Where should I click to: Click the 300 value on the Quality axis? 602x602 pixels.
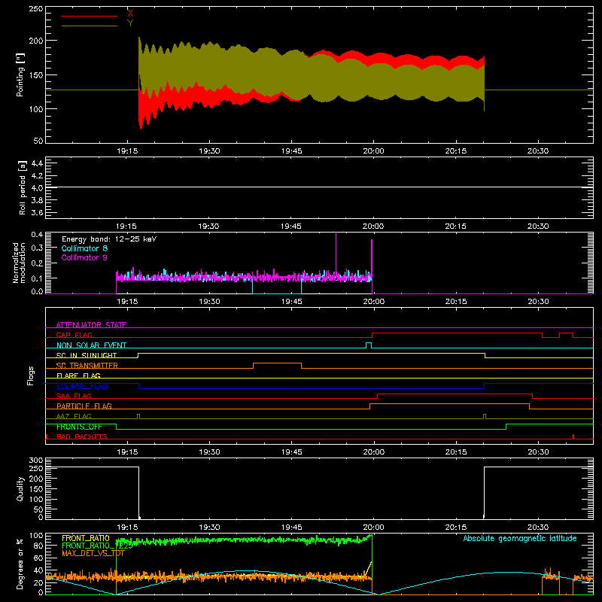(x=35, y=461)
